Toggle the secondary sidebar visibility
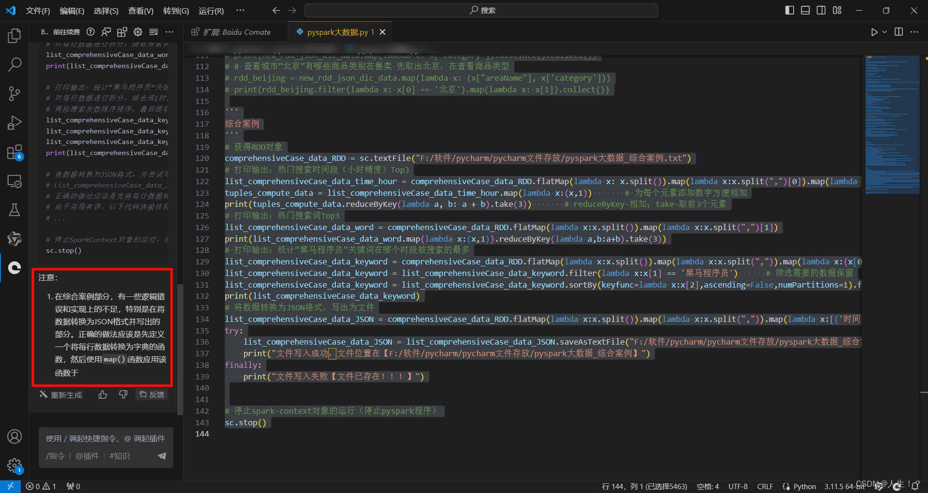The height and width of the screenshot is (493, 928). point(821,10)
